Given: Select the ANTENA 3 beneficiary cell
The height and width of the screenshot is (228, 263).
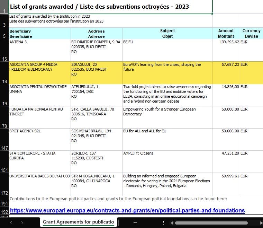Looking at the screenshot, I should (x=40, y=50).
